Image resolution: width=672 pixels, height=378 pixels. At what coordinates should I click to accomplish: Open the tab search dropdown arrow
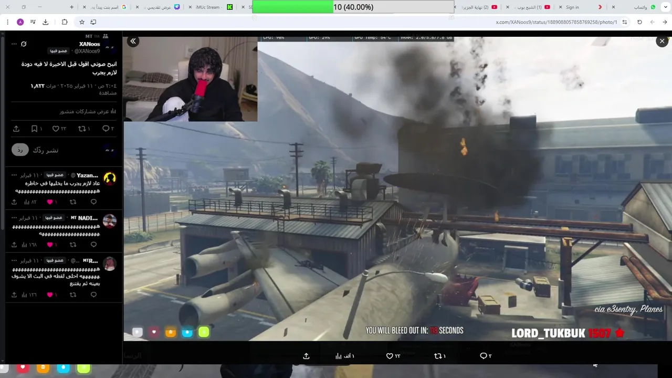pos(665,7)
